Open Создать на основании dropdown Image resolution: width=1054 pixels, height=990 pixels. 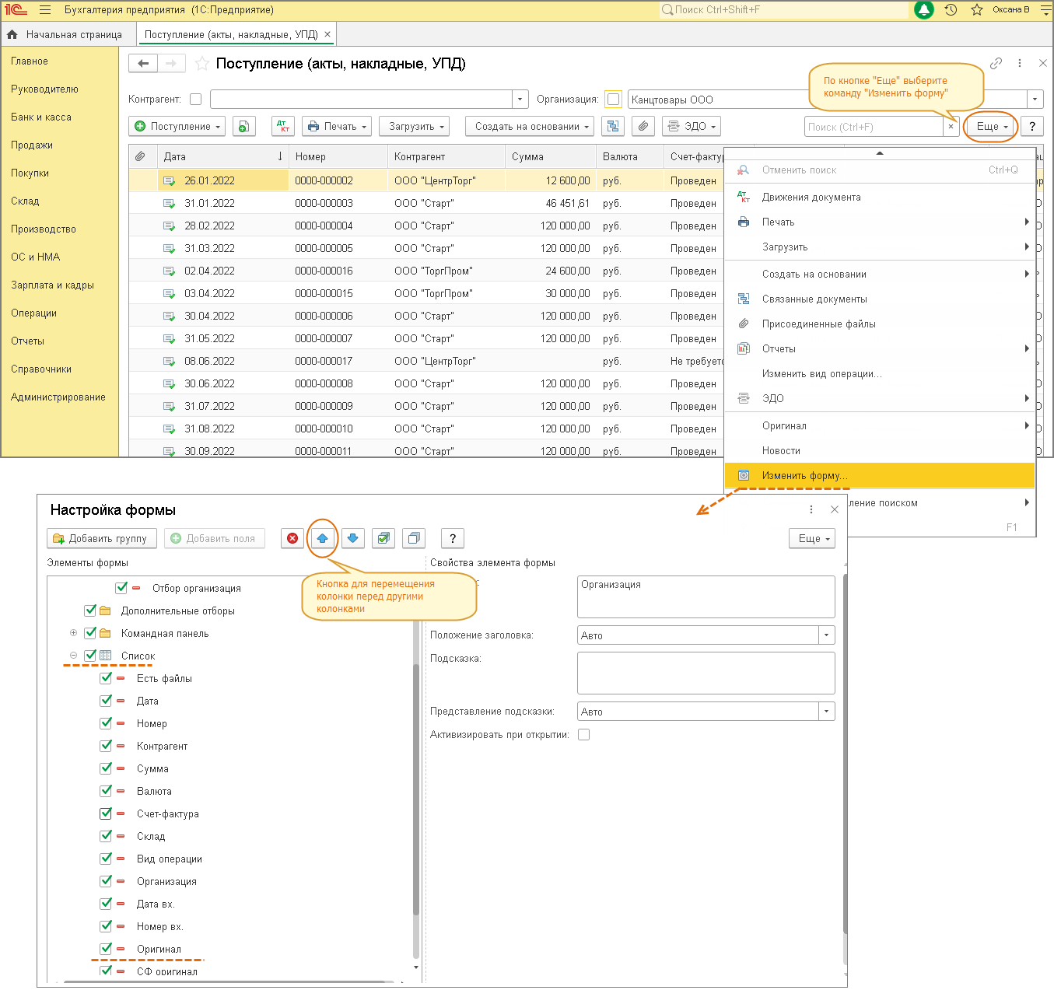point(530,127)
